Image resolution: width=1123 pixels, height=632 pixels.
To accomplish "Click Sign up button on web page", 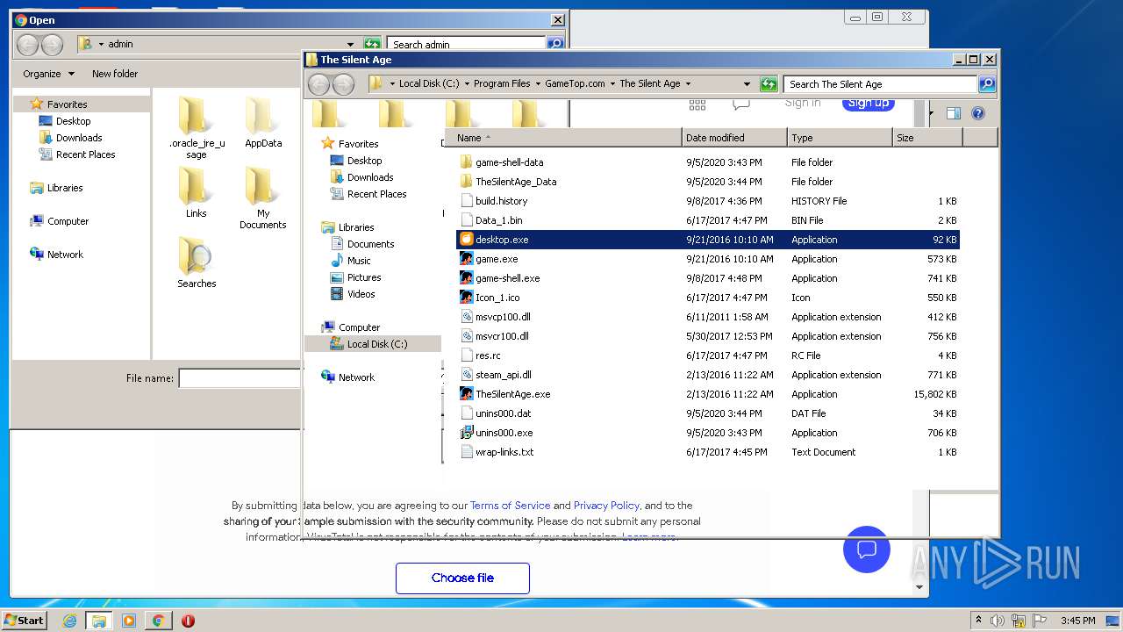I will [x=868, y=103].
